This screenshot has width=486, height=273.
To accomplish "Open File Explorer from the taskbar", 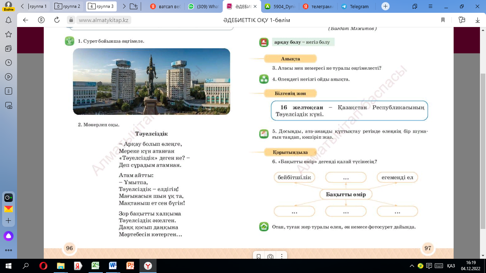I will pos(61,266).
